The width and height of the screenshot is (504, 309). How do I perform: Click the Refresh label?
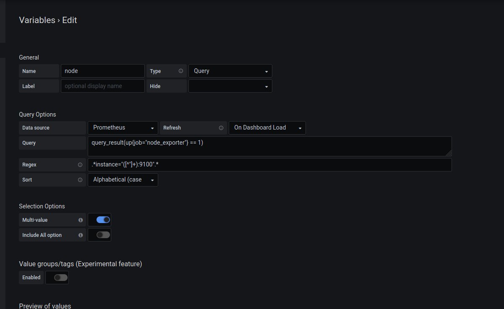click(172, 128)
